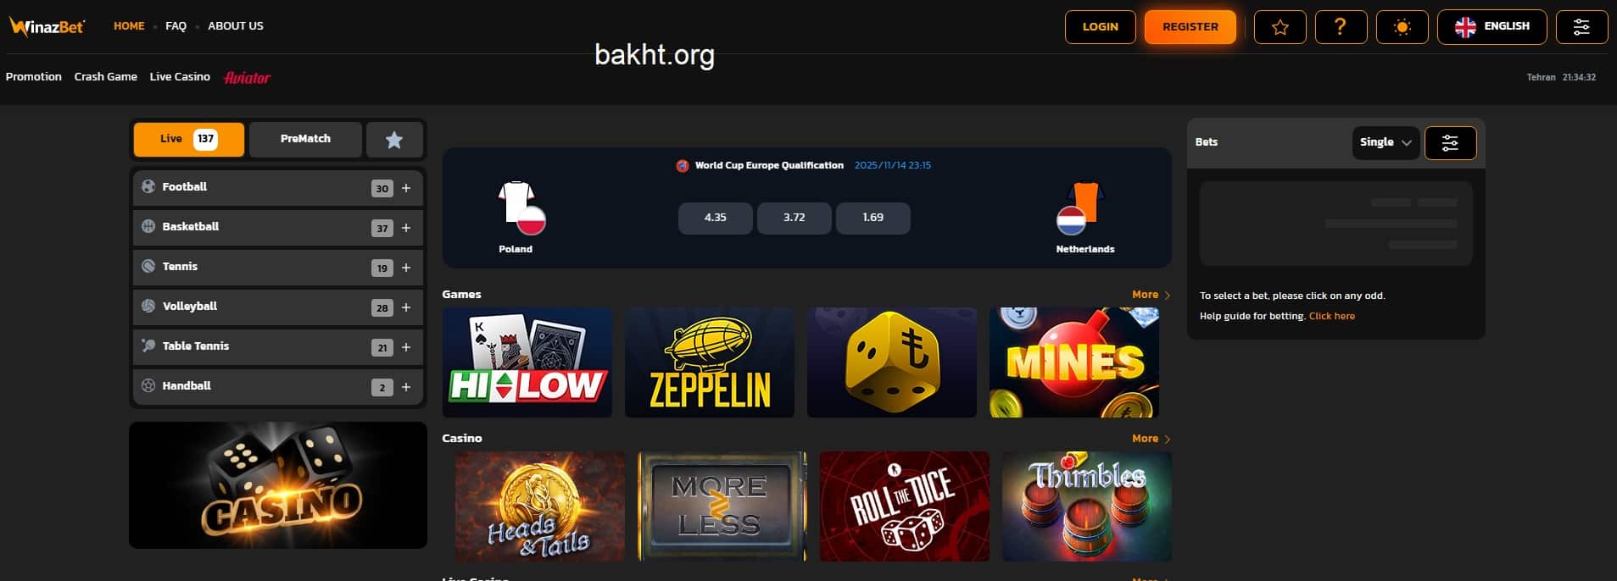The width and height of the screenshot is (1617, 581).
Task: Open the Zeppelin game thumbnail
Action: [x=710, y=362]
